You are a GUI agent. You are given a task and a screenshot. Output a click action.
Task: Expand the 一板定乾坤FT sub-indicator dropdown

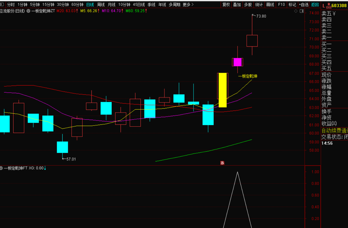(2, 168)
